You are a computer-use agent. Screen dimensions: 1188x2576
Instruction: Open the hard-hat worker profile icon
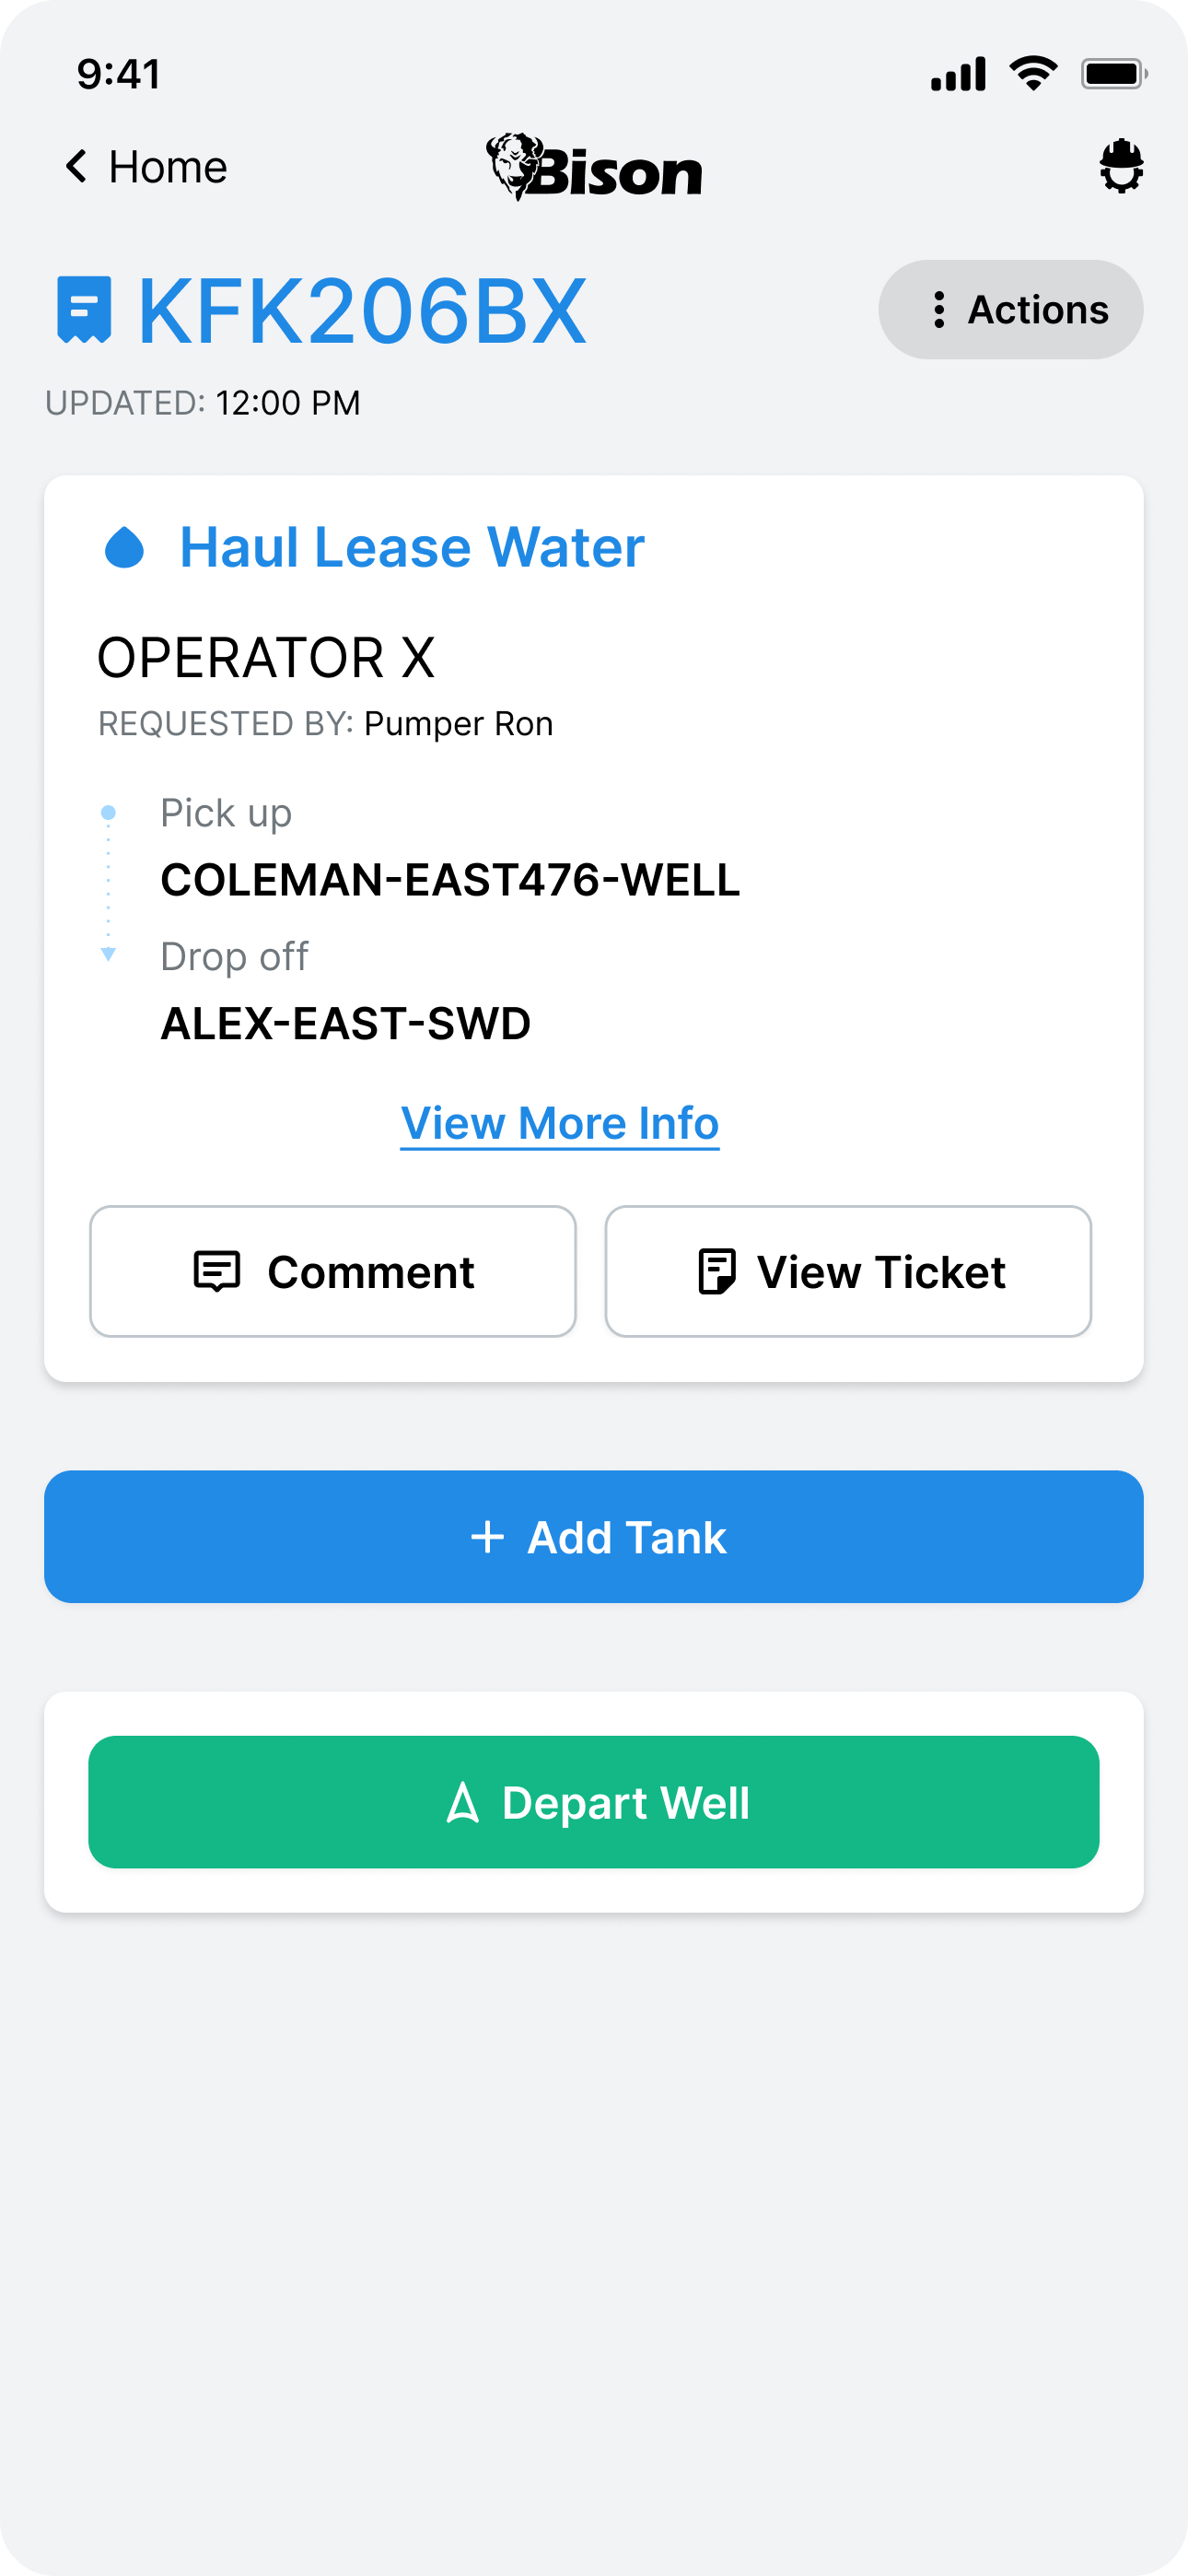[x=1121, y=166]
